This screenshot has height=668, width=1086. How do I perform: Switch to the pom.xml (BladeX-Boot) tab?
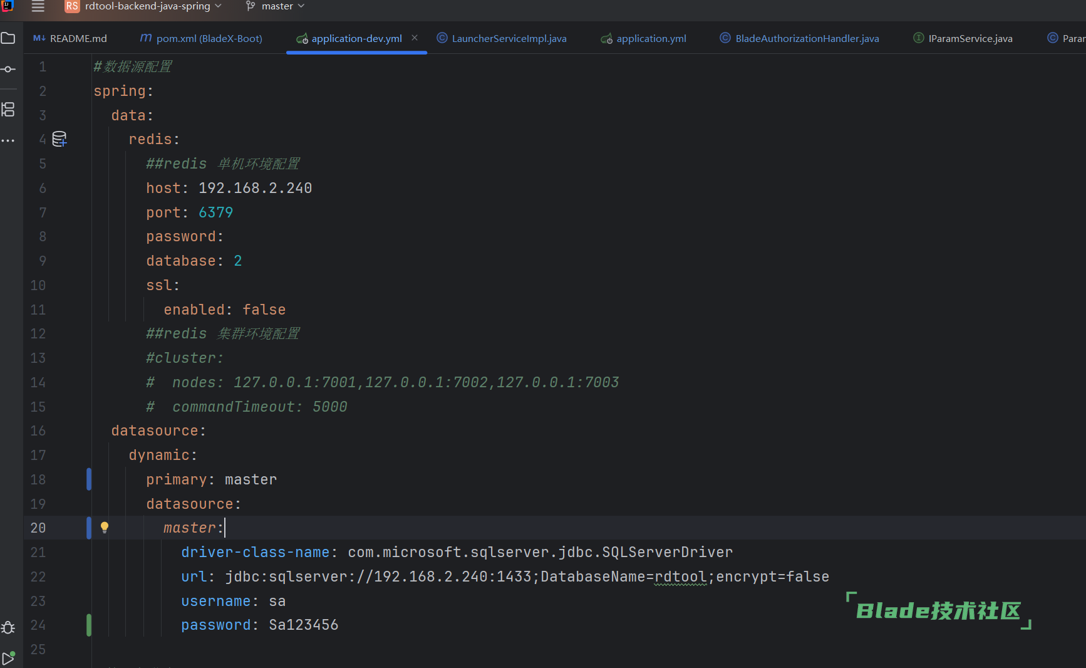(x=201, y=38)
